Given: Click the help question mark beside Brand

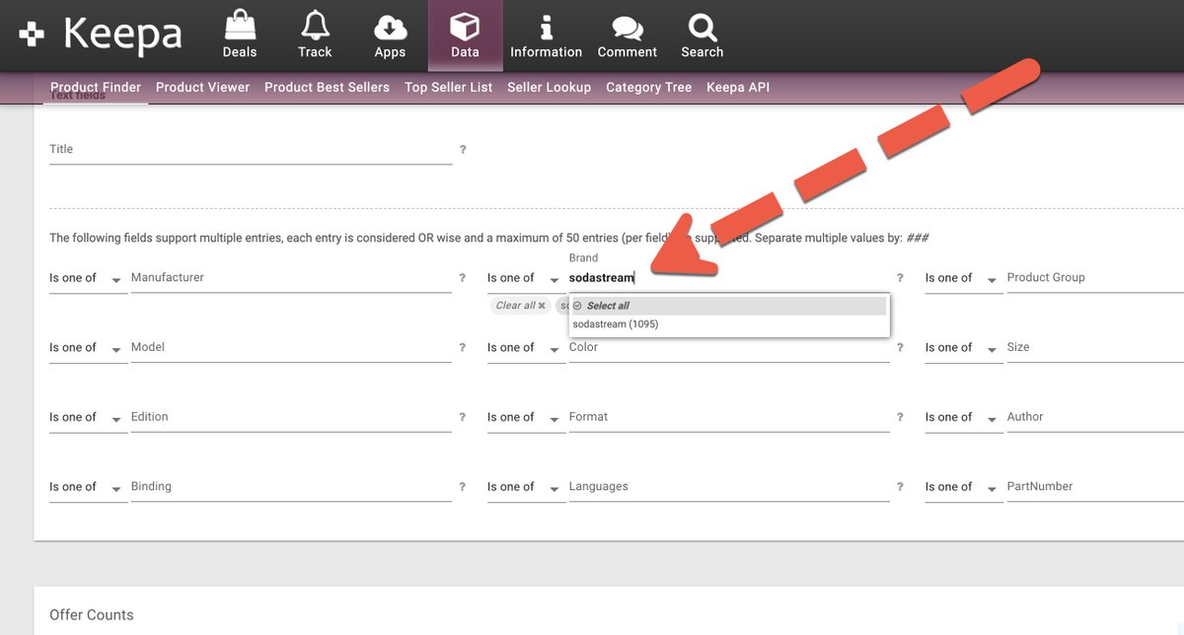Looking at the screenshot, I should click(x=900, y=278).
